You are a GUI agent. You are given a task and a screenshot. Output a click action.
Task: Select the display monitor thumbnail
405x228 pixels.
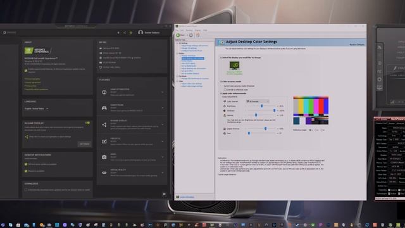(x=235, y=66)
